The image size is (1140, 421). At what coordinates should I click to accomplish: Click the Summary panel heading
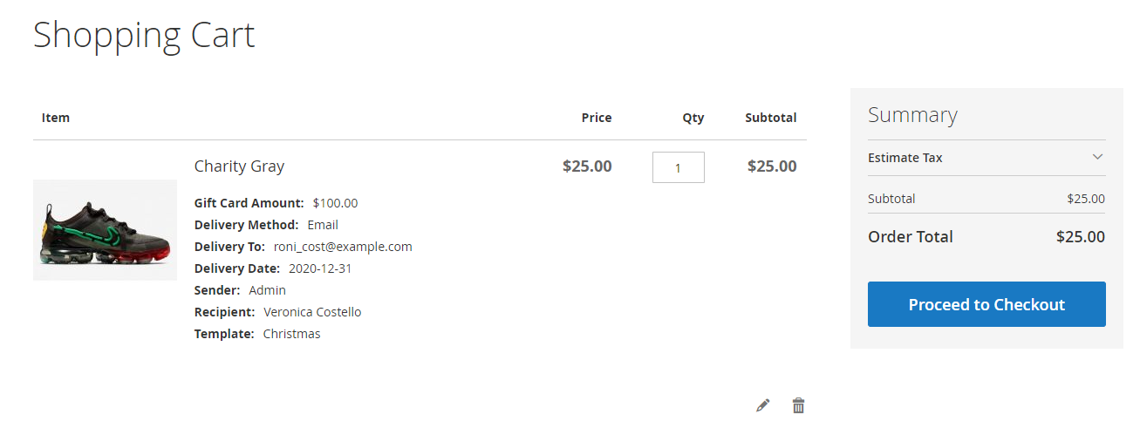point(912,115)
